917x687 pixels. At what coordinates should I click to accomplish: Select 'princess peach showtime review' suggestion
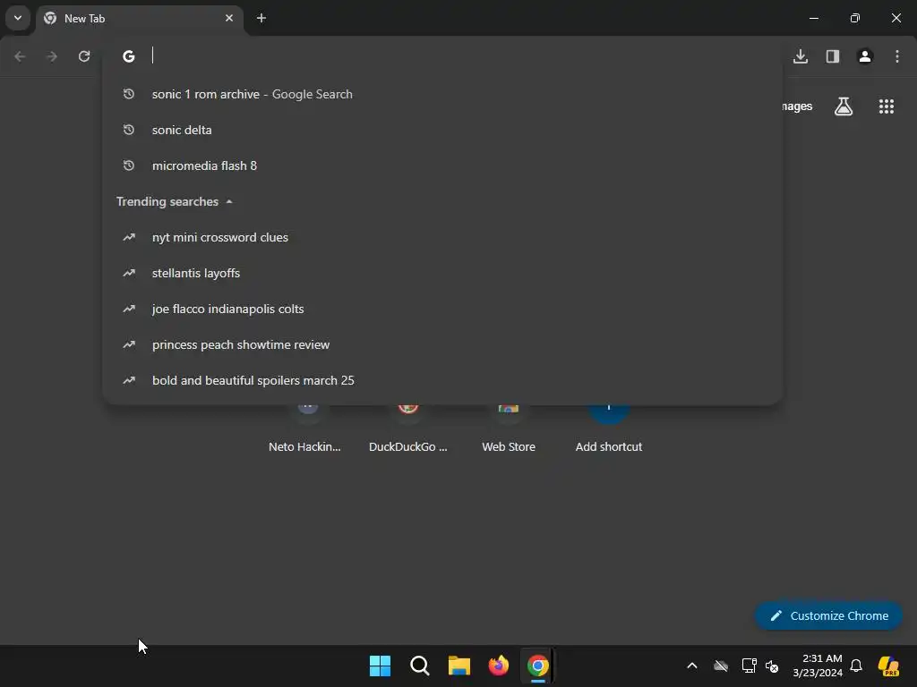(x=442, y=344)
